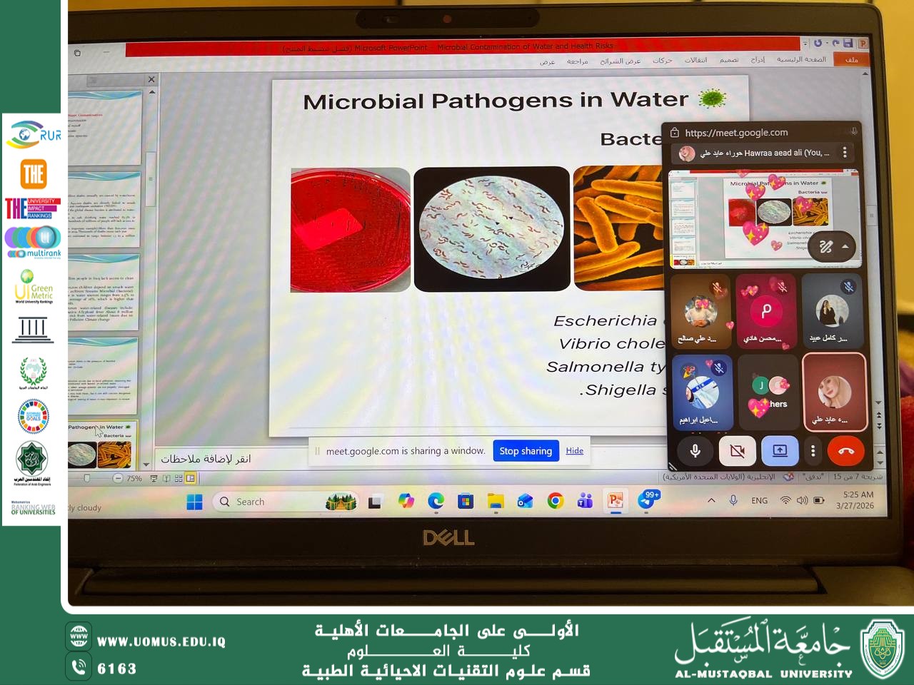Image resolution: width=914 pixels, height=685 pixels.
Task: Mute the microphone in Google Meet
Action: coord(695,451)
